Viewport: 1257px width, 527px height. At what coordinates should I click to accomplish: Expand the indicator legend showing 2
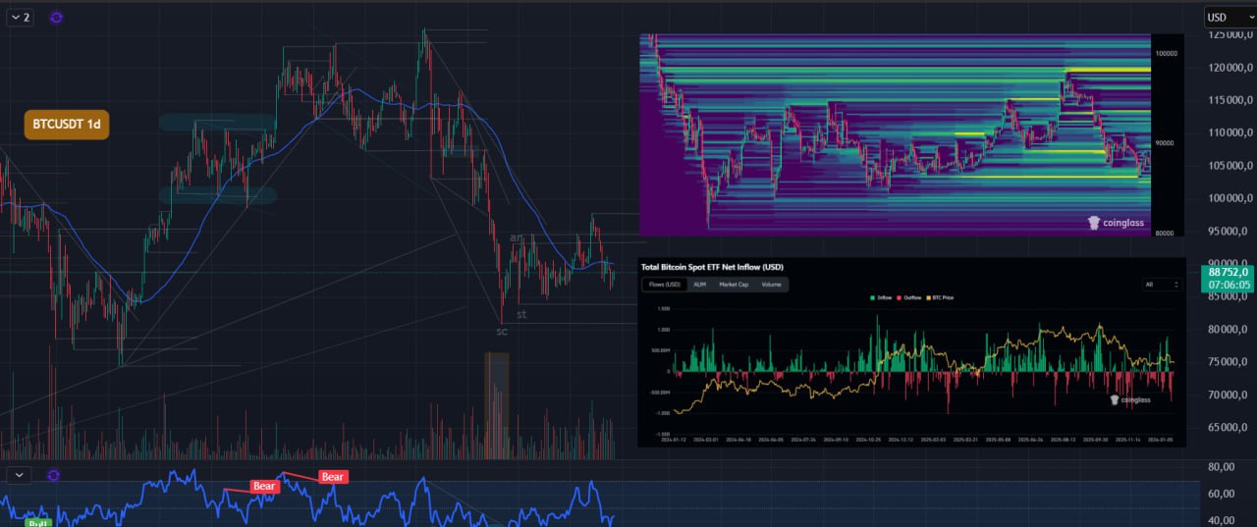(x=20, y=18)
